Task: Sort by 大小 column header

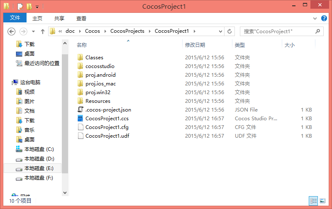Action: (x=290, y=45)
